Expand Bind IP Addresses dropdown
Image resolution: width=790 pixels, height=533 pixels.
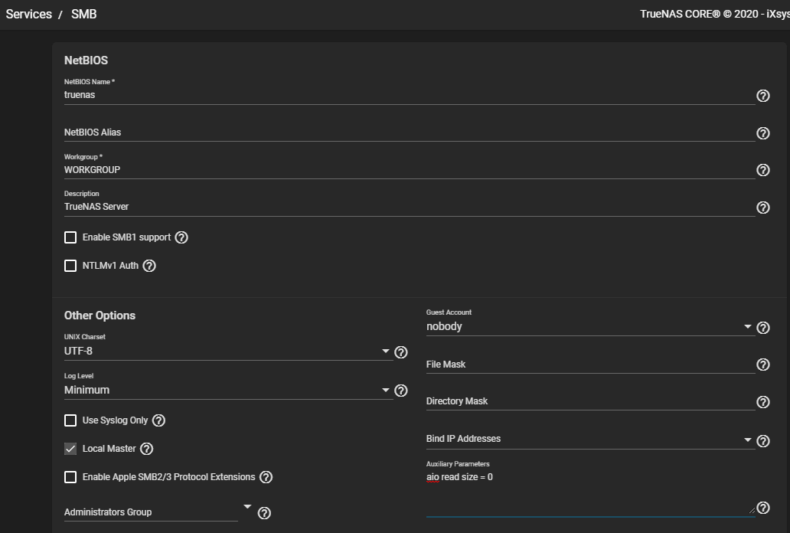coord(590,440)
